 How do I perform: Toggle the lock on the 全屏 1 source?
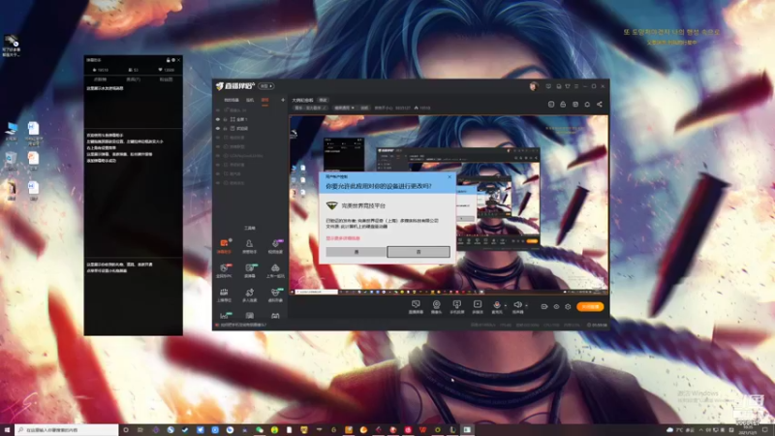226,119
